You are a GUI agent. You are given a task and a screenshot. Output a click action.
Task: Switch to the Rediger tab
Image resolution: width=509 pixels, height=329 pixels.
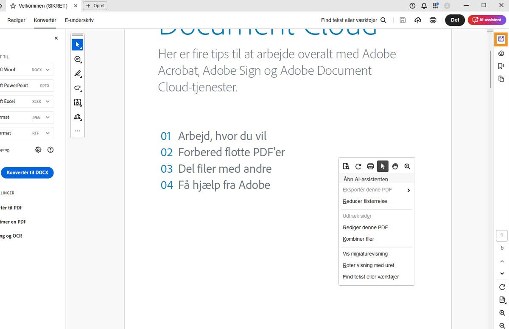pyautogui.click(x=17, y=20)
